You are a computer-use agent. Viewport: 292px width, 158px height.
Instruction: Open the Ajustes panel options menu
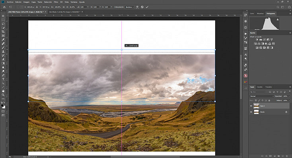290,33
